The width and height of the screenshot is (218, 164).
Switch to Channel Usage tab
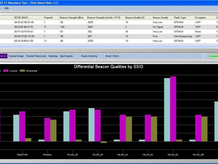click(x=16, y=56)
